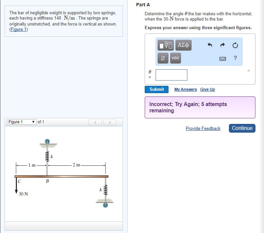The width and height of the screenshot is (264, 233).
Task: Open the help question mark
Action: [235, 58]
